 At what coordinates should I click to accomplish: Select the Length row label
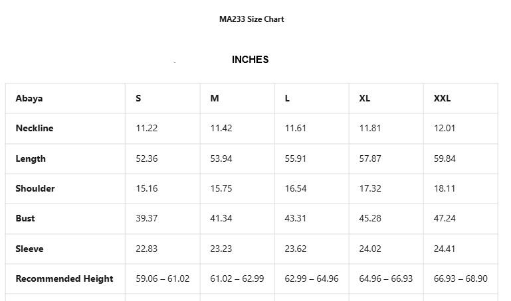pyautogui.click(x=31, y=158)
